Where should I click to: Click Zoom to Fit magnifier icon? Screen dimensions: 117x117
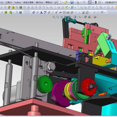point(54,17)
